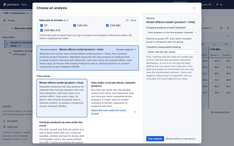
Task: Click arrow icon beside AUC wizard link
Action: pyautogui.click(x=135, y=112)
